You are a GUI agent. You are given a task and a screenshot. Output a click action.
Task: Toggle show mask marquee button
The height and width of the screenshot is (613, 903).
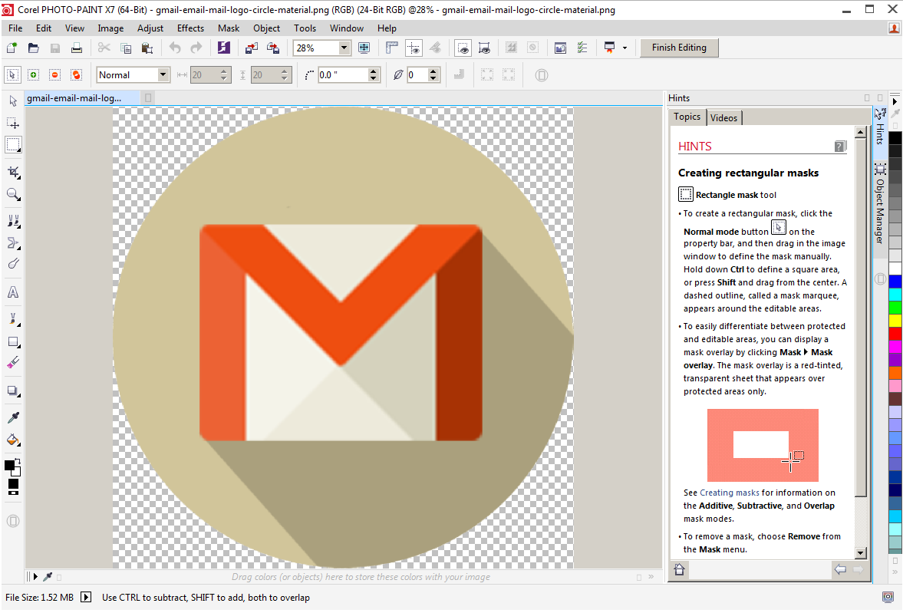coord(484,48)
